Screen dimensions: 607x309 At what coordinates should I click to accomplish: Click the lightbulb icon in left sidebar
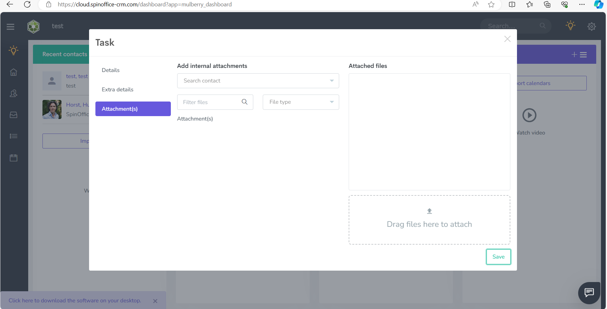coord(13,50)
